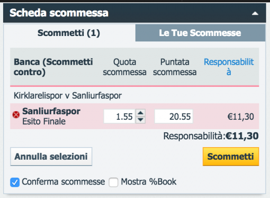Focus the odds field showing 1.55

119,117
